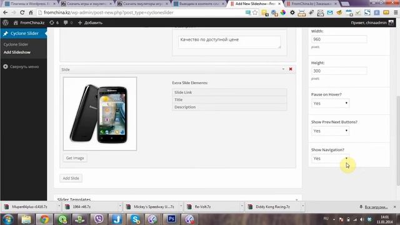Expand the Slide Link section
Screen dimensions: 400x225
pos(229,92)
